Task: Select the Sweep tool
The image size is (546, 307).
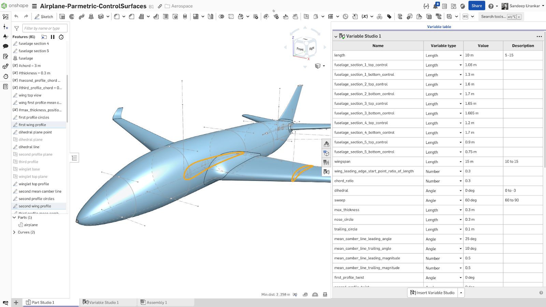Action: pyautogui.click(x=81, y=16)
